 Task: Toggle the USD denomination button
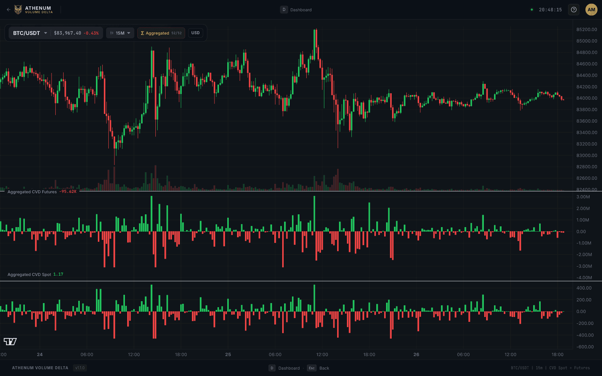pos(196,33)
